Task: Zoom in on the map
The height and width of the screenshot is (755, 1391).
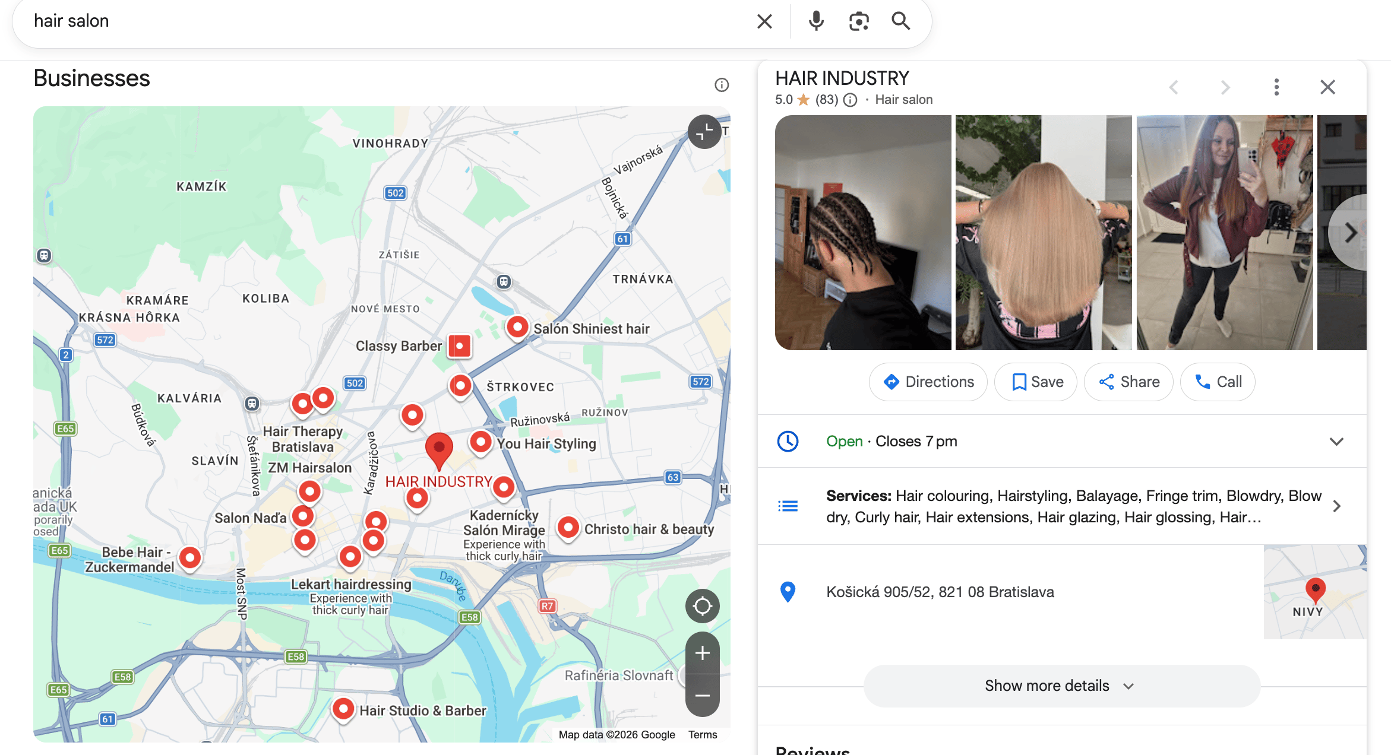Action: click(702, 653)
